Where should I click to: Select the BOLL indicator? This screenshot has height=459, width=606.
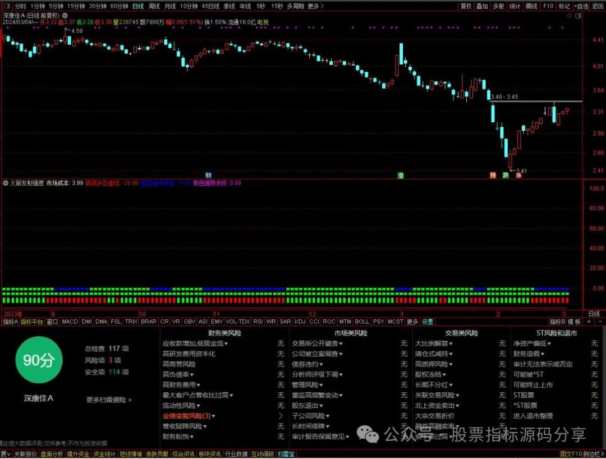pyautogui.click(x=362, y=322)
